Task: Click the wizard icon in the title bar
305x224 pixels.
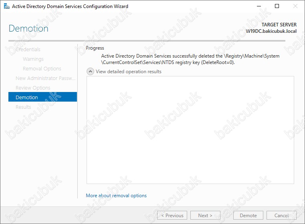Action: 7,6
